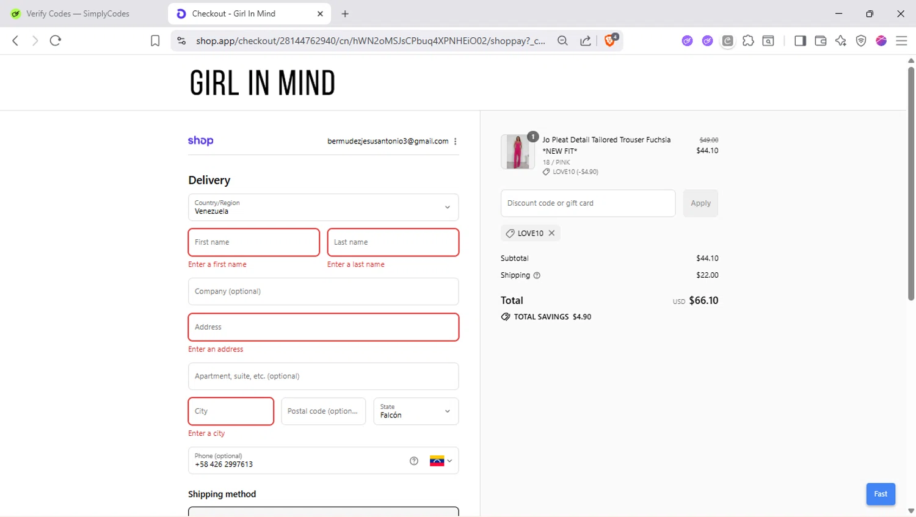The width and height of the screenshot is (916, 517).
Task: Click the Shop Pay logo
Action: coord(200,140)
